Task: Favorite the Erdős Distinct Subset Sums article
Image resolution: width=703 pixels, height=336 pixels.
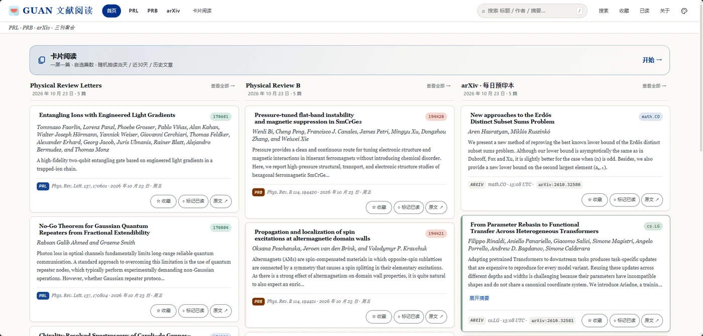Action: pos(595,200)
